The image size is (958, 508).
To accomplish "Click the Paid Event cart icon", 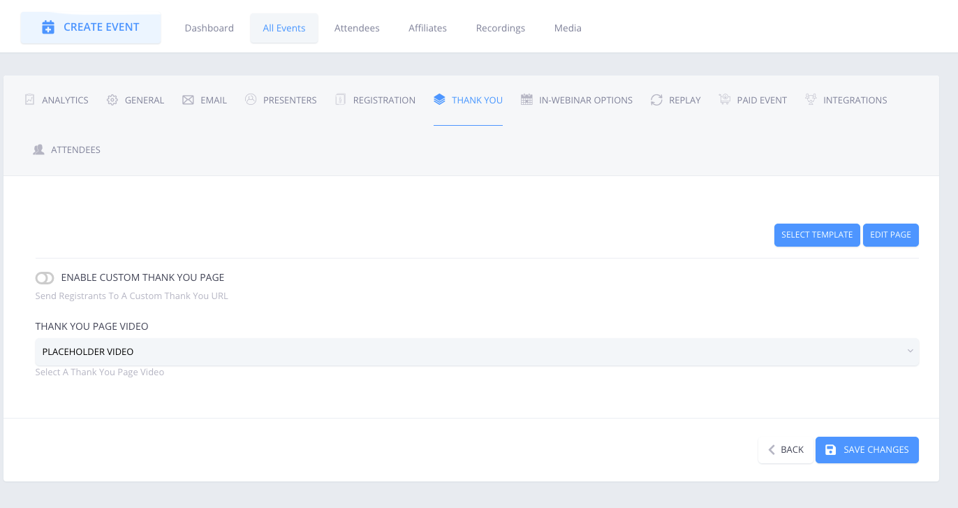I will (725, 100).
